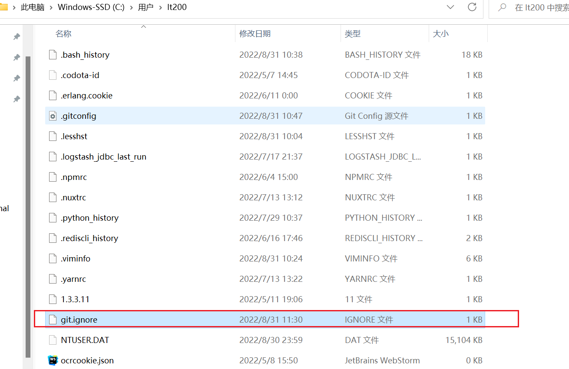Screen dimensions: 569x369
Task: Expand the chevron after Windows-SSD (C:) breadcrumb
Action: coord(132,7)
